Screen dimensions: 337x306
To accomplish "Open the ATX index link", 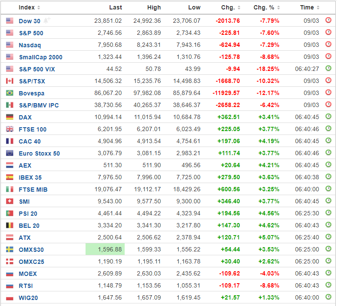I will [25, 238].
